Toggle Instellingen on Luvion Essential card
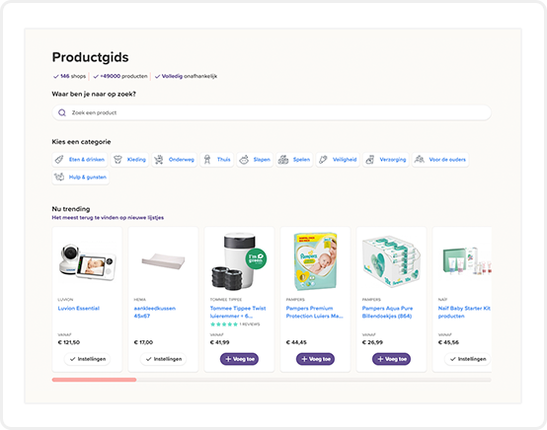The height and width of the screenshot is (430, 547). pyautogui.click(x=87, y=359)
